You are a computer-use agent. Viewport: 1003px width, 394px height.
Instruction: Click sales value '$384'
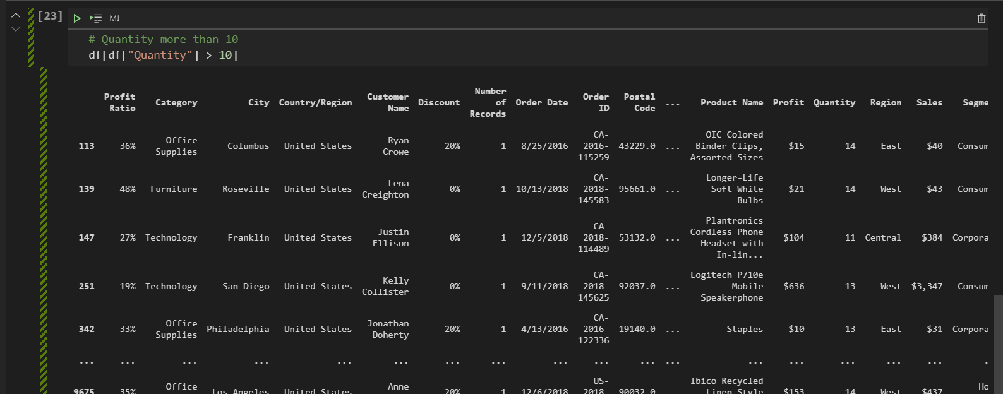[932, 237]
